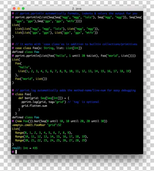Screen dimensions: 154x171
Task: Click the green maximize window button
Action: [x=23, y=8]
